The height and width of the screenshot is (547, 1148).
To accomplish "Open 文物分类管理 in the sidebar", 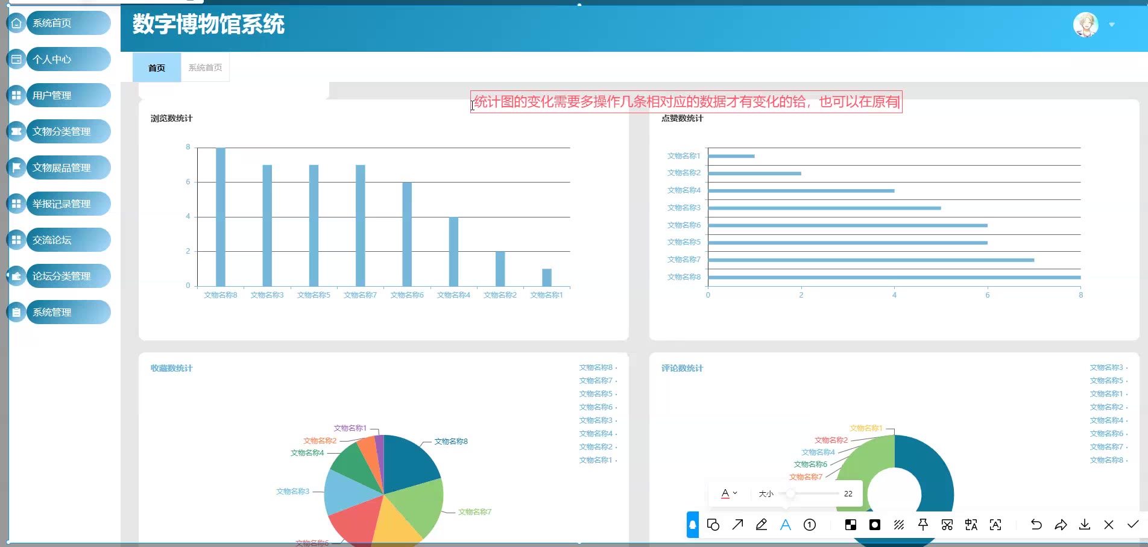I will point(68,131).
